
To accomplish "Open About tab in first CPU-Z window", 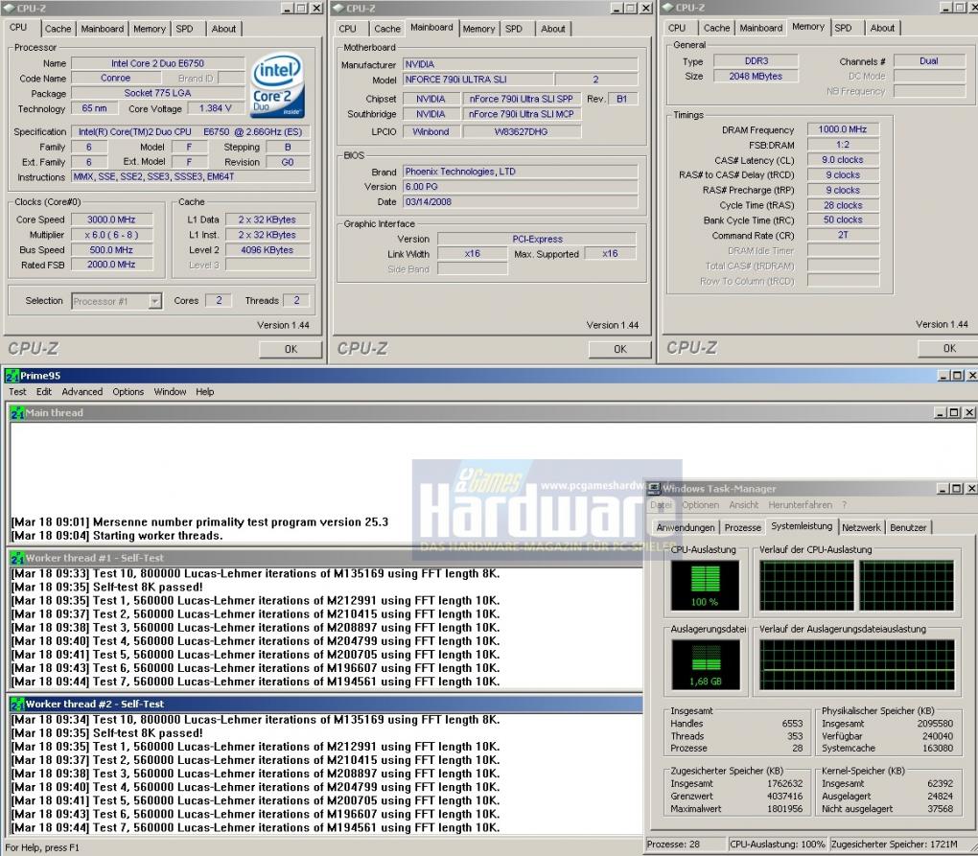I will (x=223, y=29).
